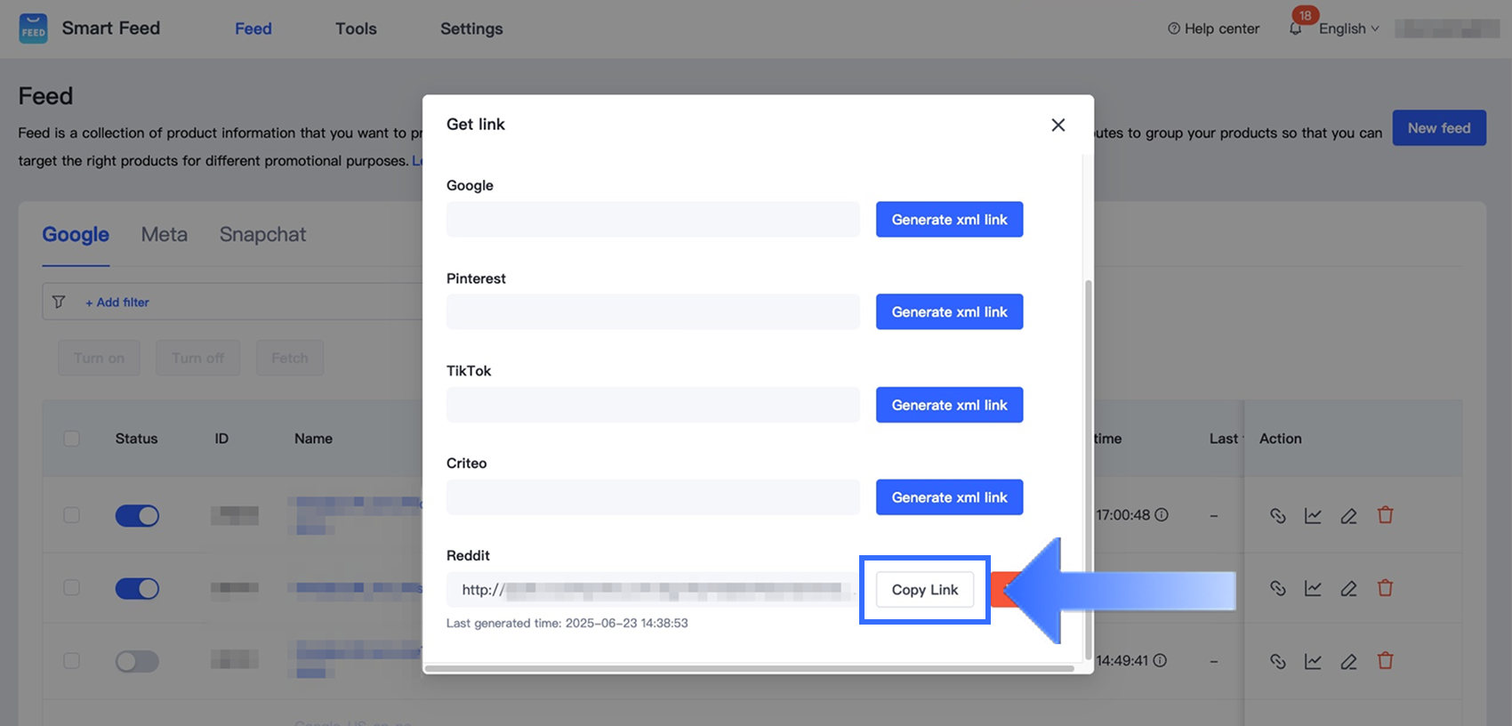Click the filter funnel icon
The image size is (1512, 726).
[x=59, y=302]
